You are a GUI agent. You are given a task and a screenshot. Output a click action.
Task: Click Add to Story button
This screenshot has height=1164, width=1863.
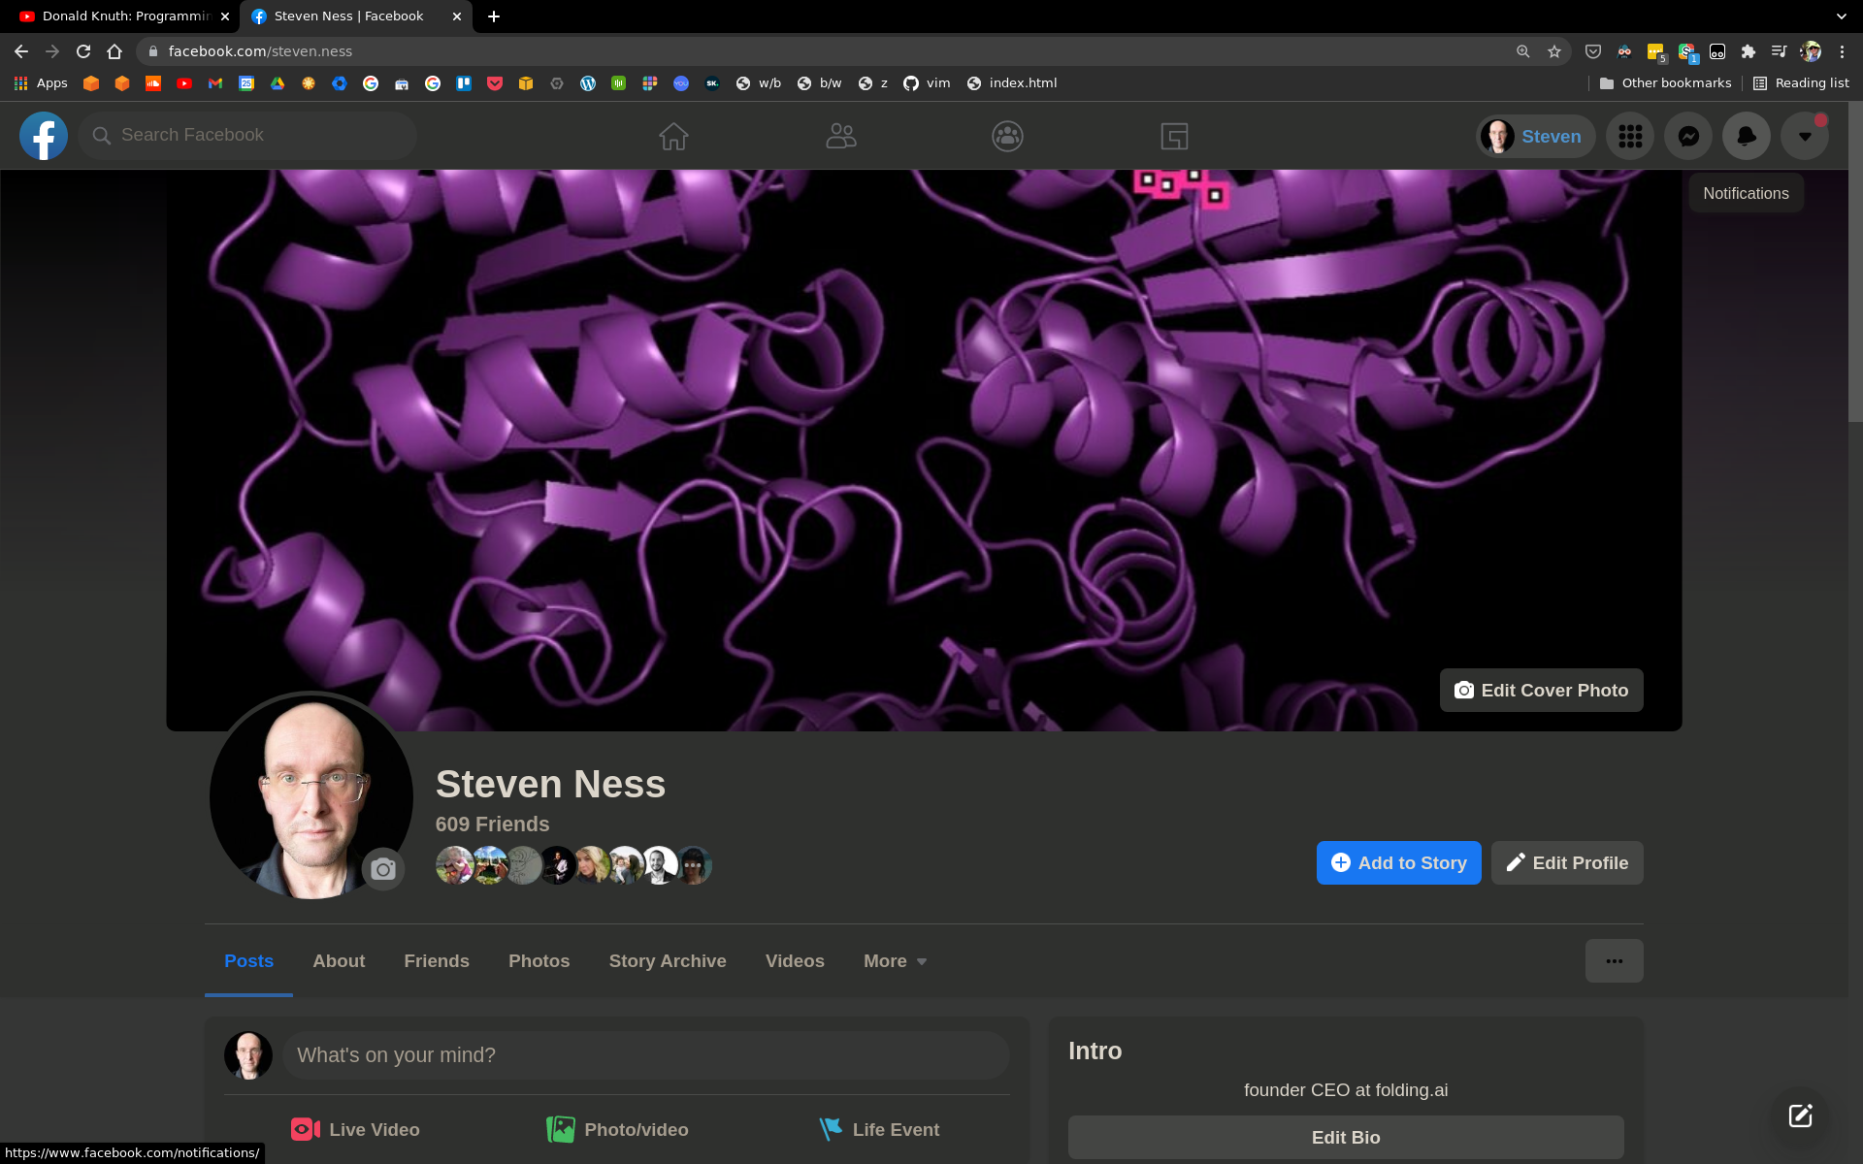(x=1398, y=862)
